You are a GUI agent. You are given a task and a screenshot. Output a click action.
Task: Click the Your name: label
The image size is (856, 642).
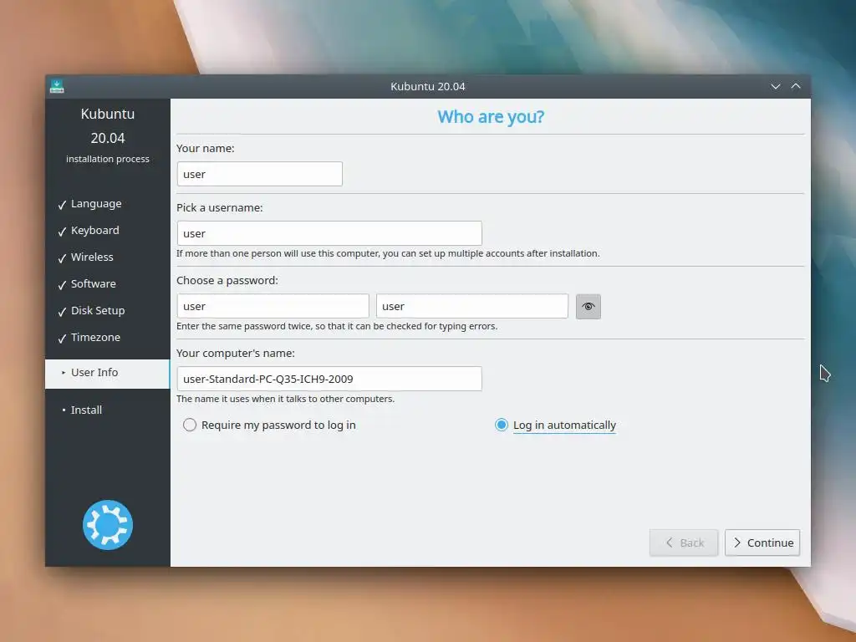click(x=206, y=149)
